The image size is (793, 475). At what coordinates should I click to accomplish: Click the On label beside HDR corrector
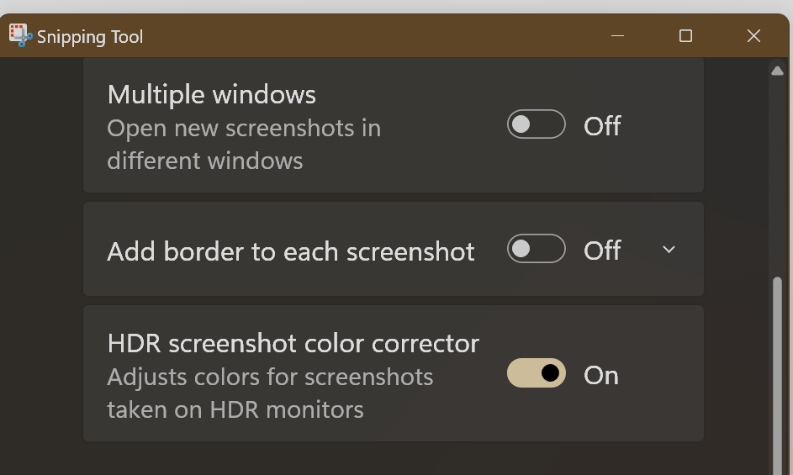(600, 375)
